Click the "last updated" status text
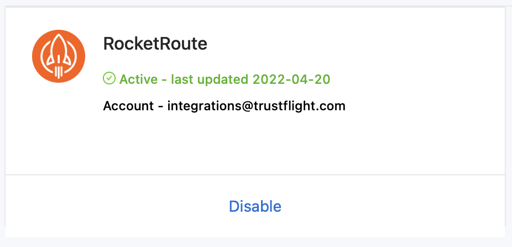Viewport: 512px width, 247px height. tap(210, 79)
